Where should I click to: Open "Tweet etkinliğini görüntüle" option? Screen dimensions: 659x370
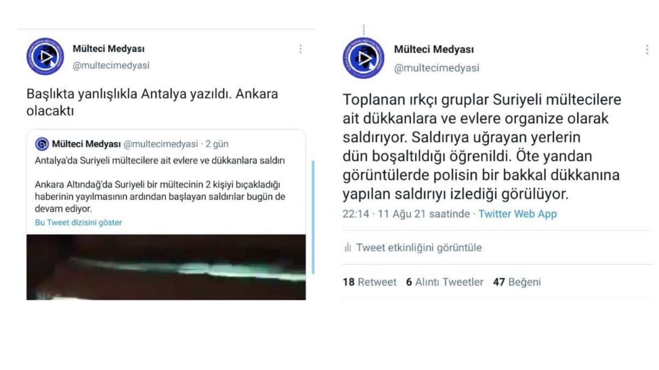point(419,247)
